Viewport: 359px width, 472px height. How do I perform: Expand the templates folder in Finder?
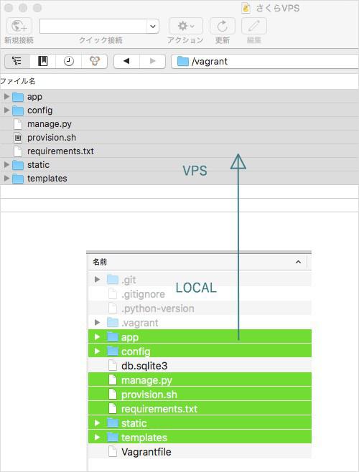coord(97,437)
